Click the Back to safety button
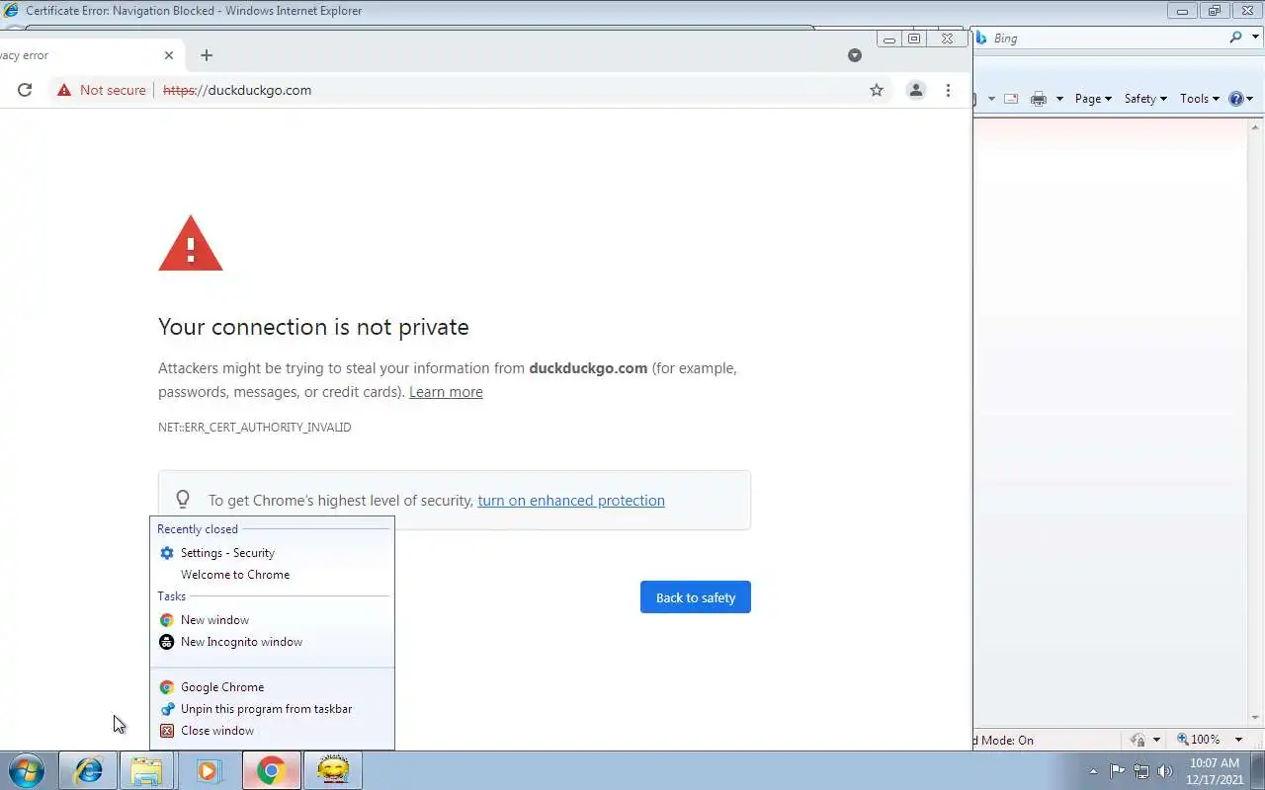 click(696, 597)
